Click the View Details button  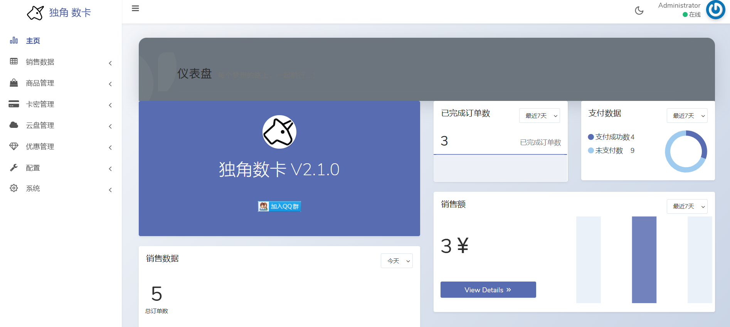pyautogui.click(x=488, y=290)
